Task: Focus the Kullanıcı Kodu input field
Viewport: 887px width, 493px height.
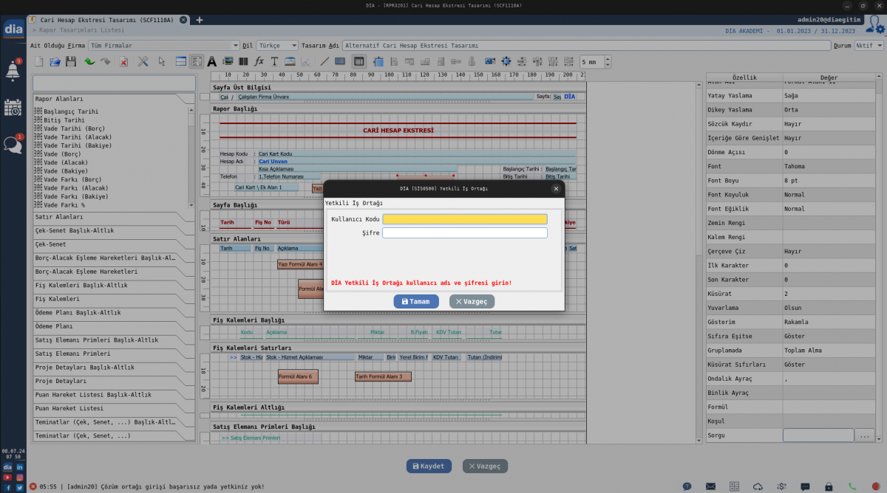Action: [465, 219]
